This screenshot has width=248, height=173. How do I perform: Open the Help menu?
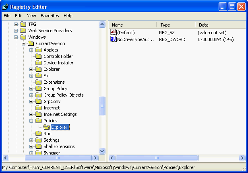tap(68, 16)
